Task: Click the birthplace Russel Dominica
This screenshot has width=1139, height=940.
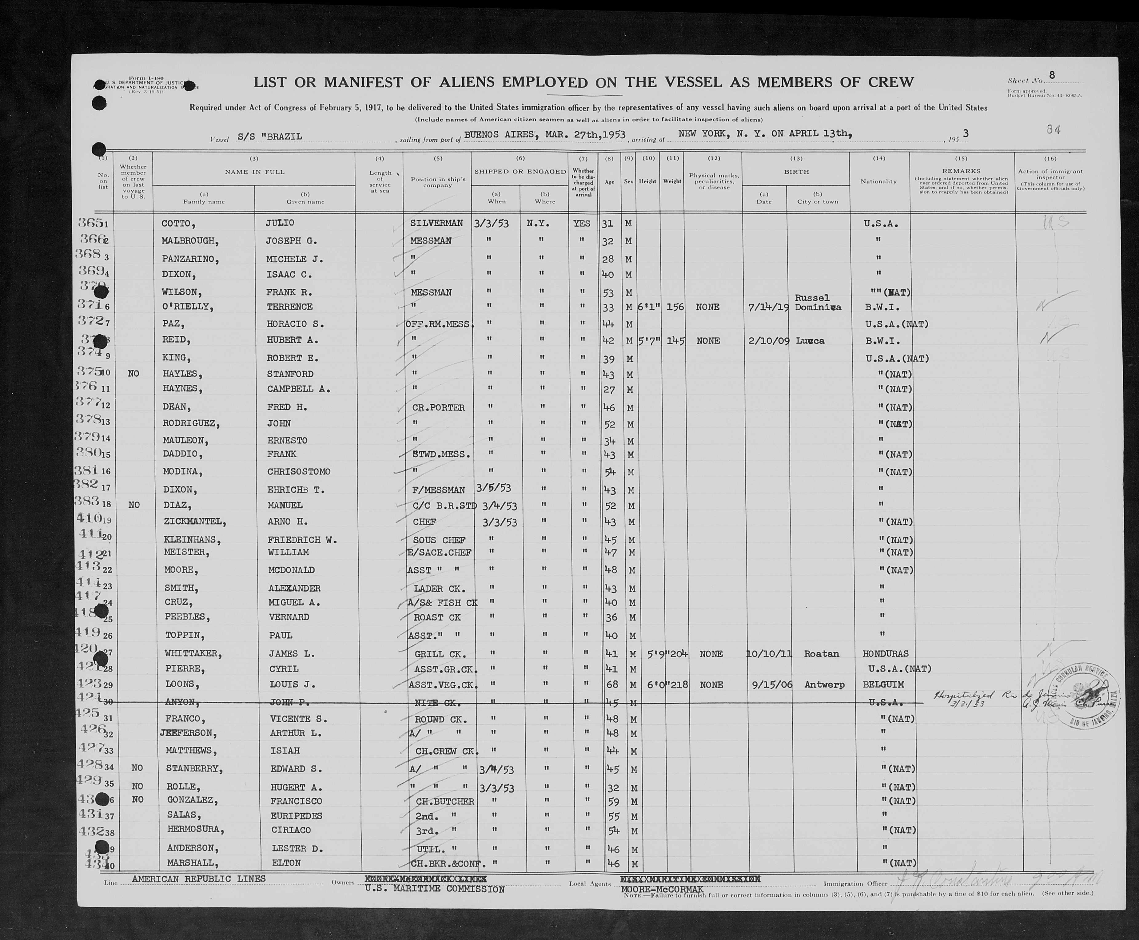Action: point(818,302)
